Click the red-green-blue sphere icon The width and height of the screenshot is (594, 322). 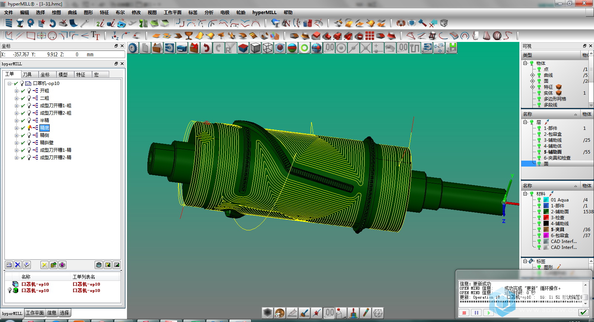[292, 48]
